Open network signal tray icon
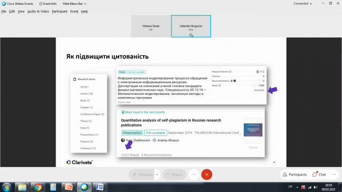Viewport: 342px width, 192px height. 309,187
